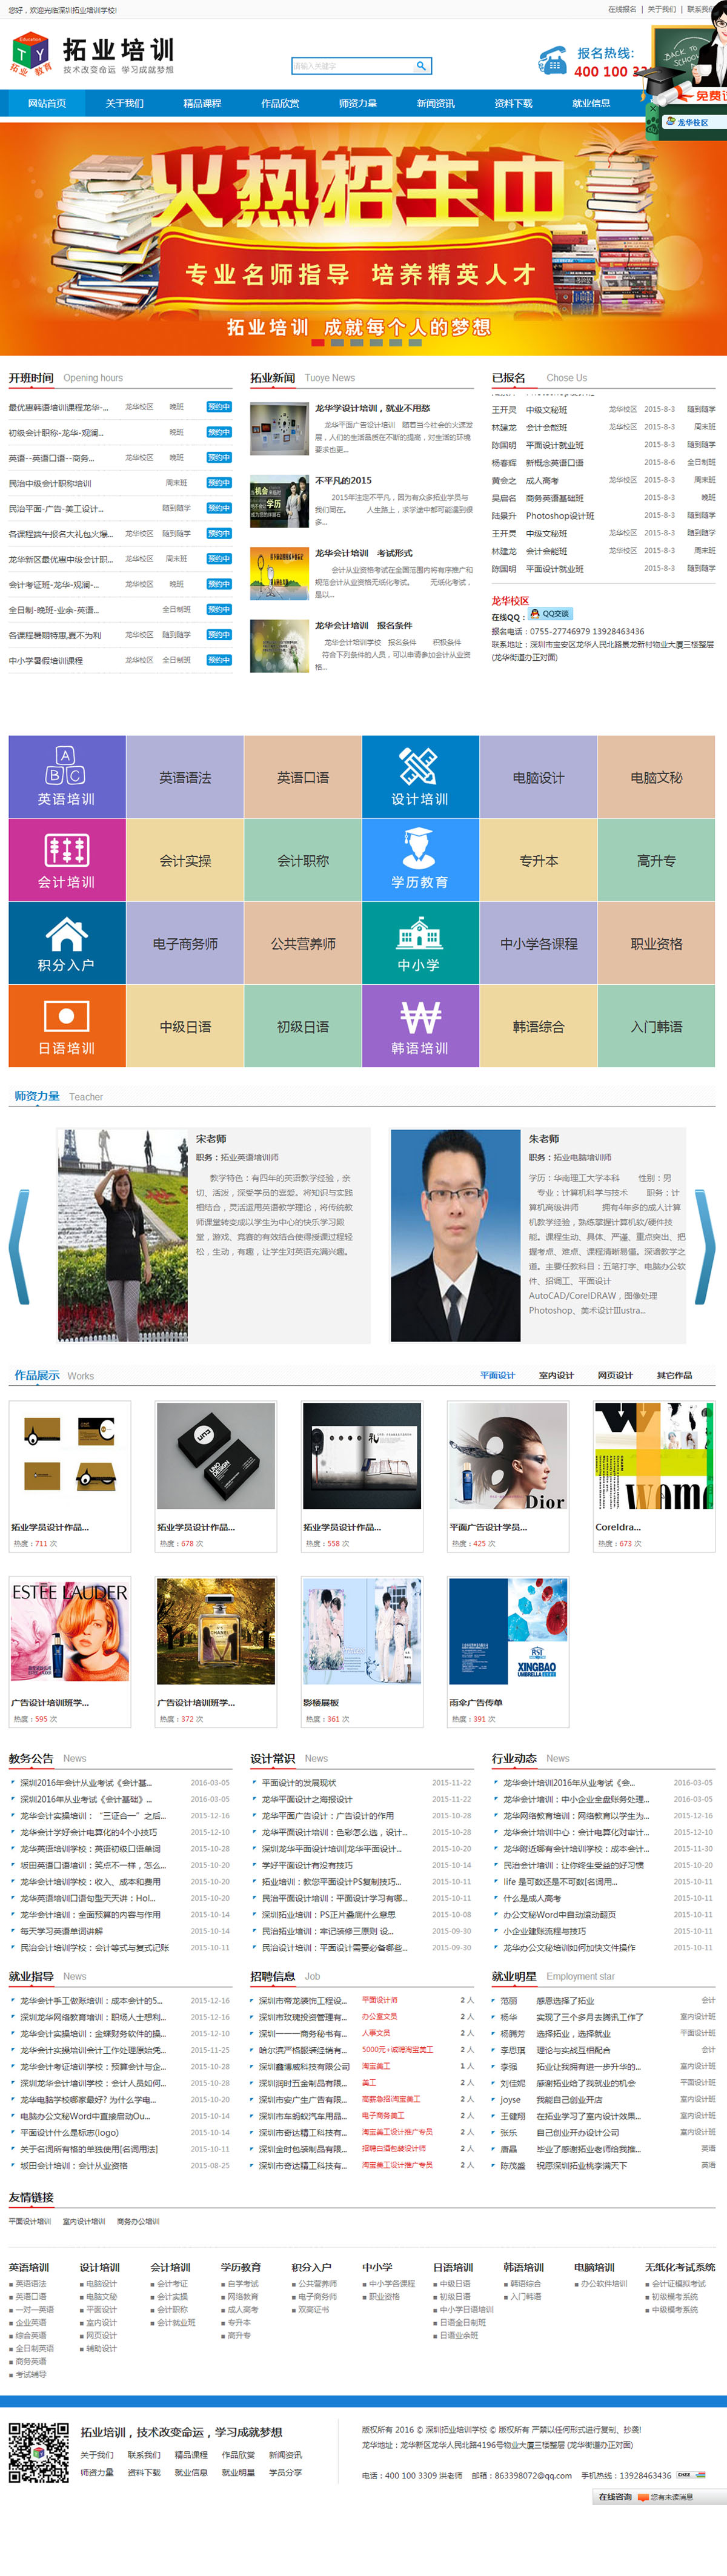
Task: Click the 火热招生中 hero banner
Action: 363,238
